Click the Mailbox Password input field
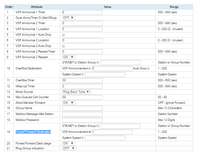Screen dimensions: 217x156 tap(82, 120)
